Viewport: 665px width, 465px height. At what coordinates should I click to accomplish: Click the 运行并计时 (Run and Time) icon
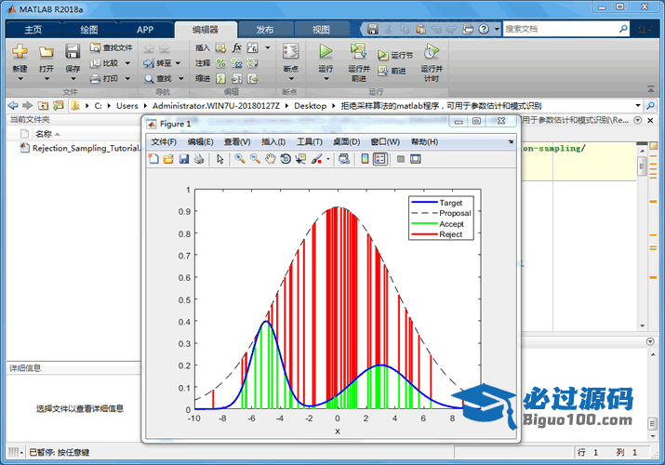pos(432,51)
